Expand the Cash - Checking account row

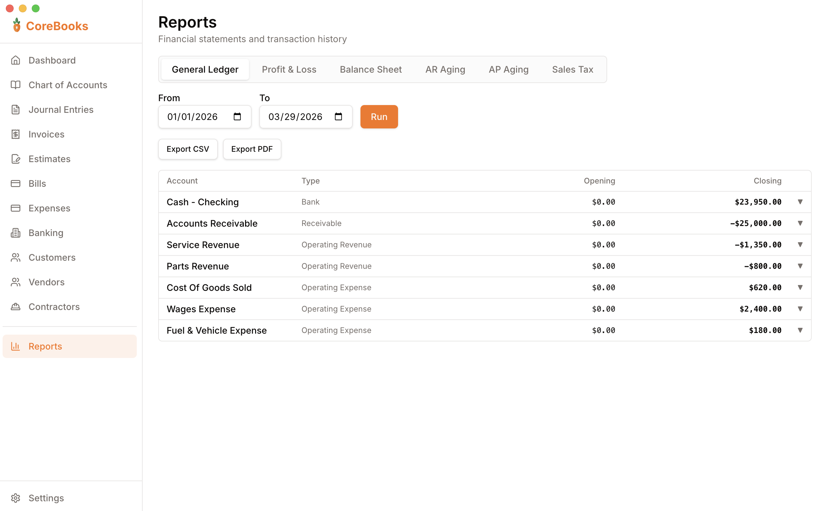[800, 202]
